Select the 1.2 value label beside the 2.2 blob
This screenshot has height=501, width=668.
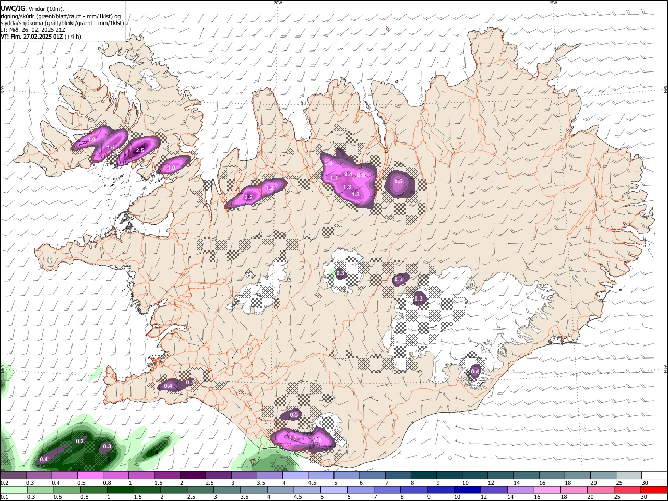270,188
